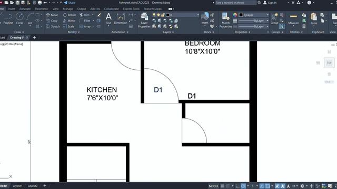This screenshot has width=337, height=189.
Task: Expand the Utilities panel
Action: (x=296, y=32)
